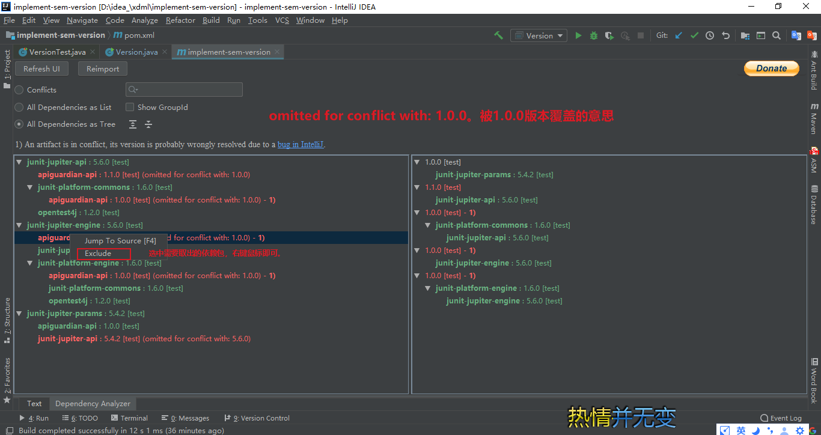
Task: Open the 1: Project tool window
Action: (x=7, y=69)
